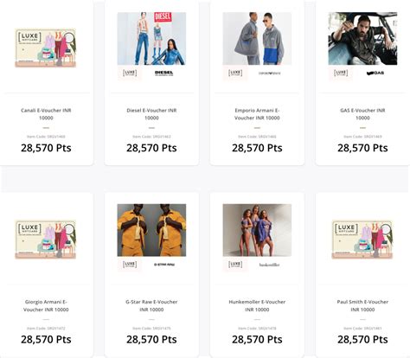
Task: Open the Hunkemoller models photo
Action: (x=257, y=230)
